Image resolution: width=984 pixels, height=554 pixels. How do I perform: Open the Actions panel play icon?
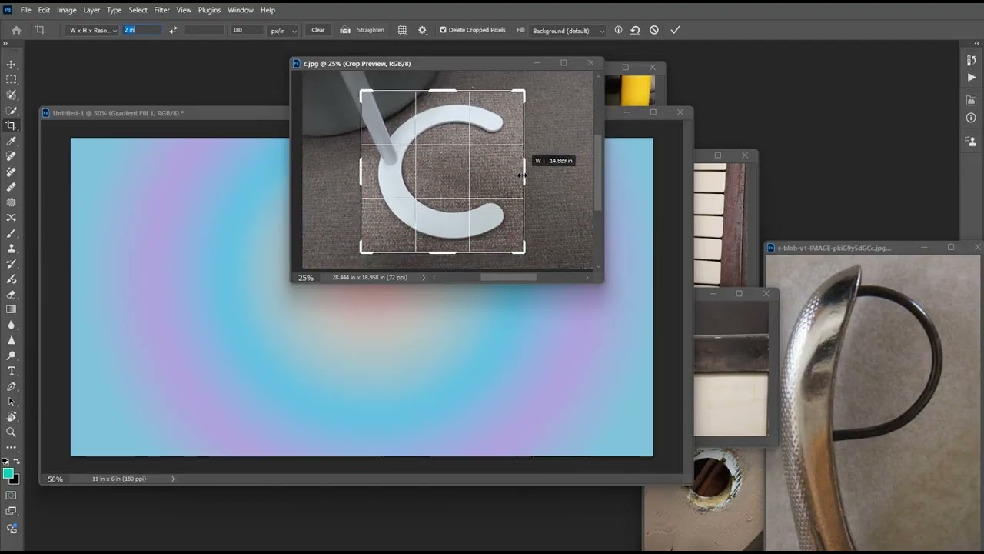pyautogui.click(x=972, y=78)
